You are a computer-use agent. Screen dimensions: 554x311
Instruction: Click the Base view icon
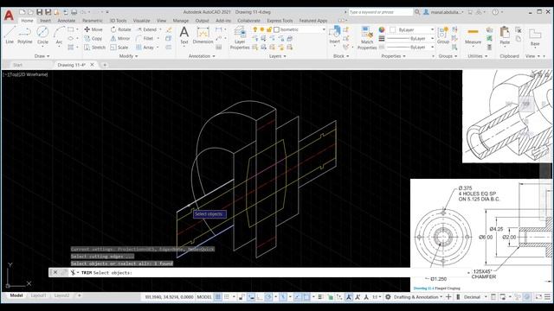(535, 37)
